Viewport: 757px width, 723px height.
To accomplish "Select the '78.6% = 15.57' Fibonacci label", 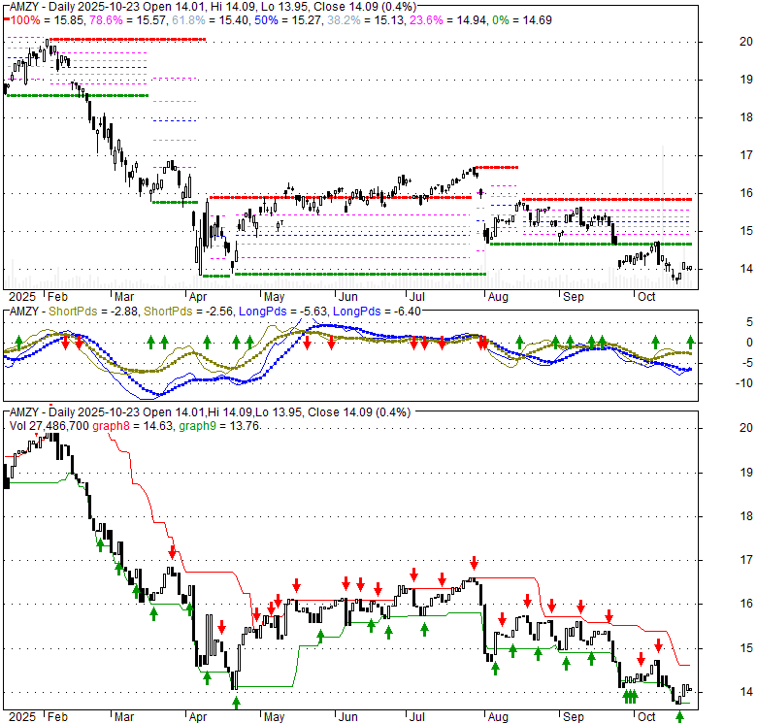I will point(128,20).
